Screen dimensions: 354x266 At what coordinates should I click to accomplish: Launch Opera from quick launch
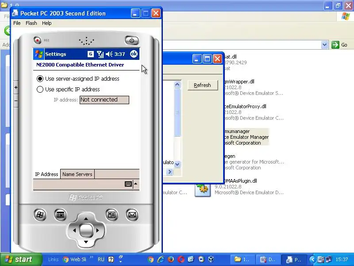coord(181,259)
